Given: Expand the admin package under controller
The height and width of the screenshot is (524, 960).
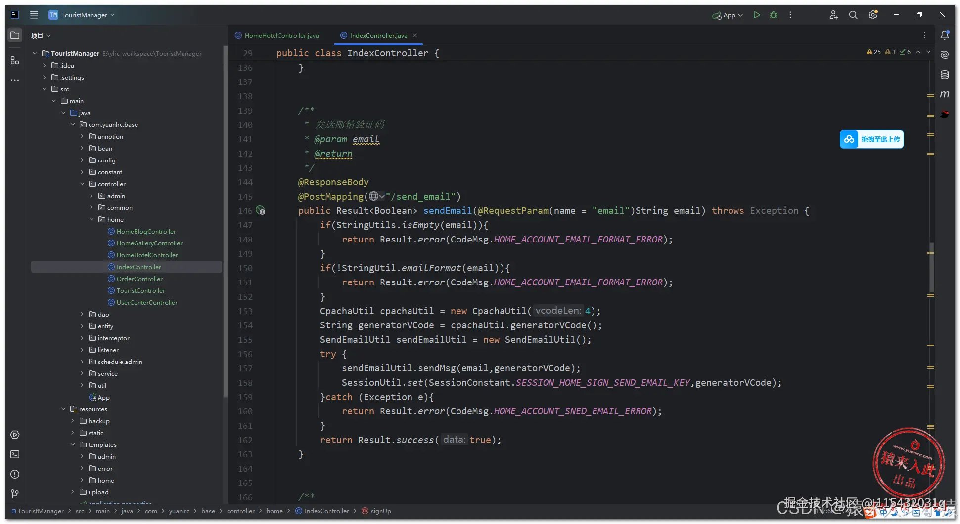Looking at the screenshot, I should [x=91, y=196].
